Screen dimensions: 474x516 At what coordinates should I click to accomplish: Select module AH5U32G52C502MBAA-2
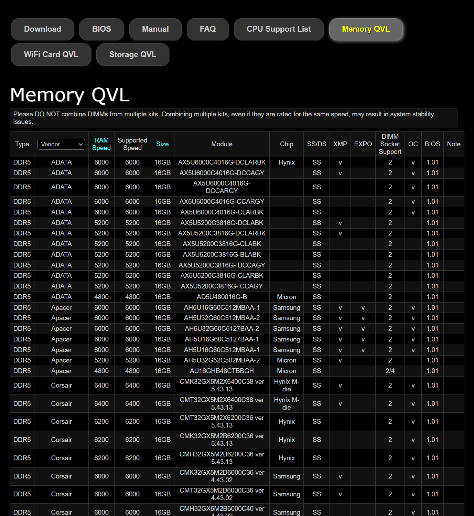[x=222, y=360]
